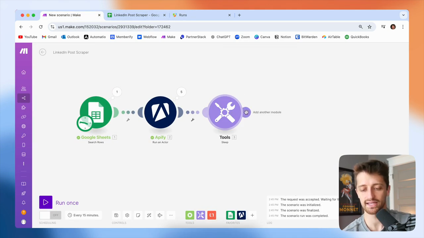Switch to LinkedIn Post Scraper Google Sheets tab
Viewport: 424px width, 238px height.
136,15
